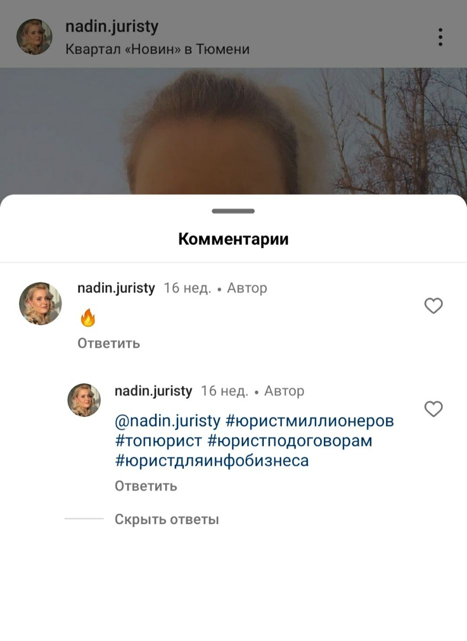Like the fire emoji comment

click(x=433, y=305)
